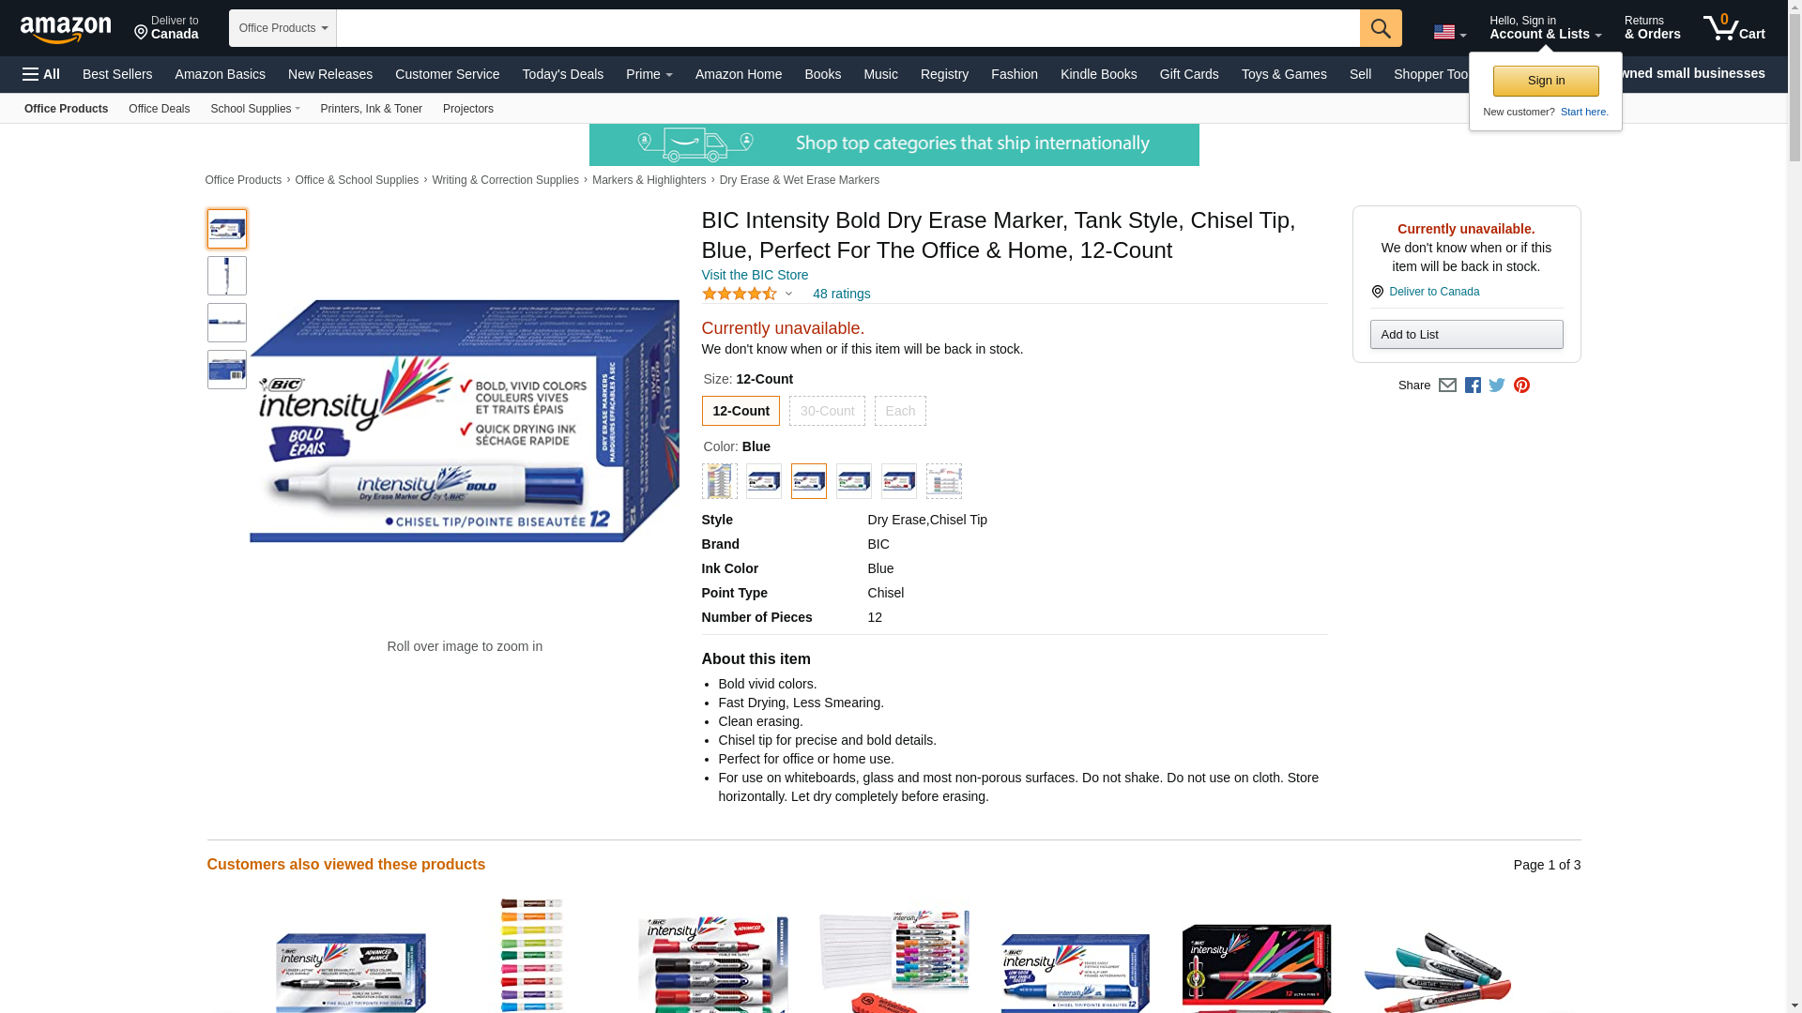This screenshot has height=1013, width=1802.
Task: Open Today's Deals in navigation bar
Action: [563, 74]
